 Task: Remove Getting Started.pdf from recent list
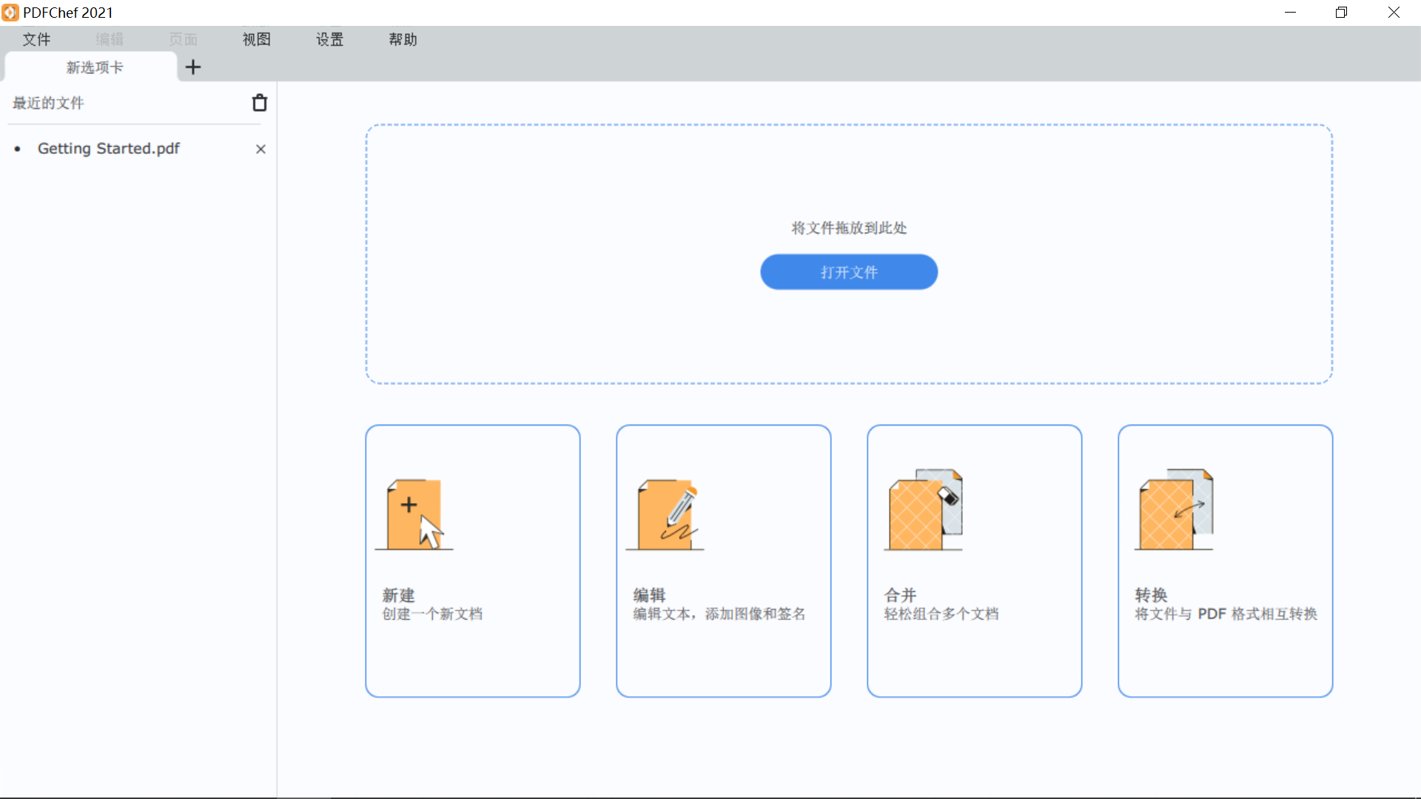(x=261, y=149)
